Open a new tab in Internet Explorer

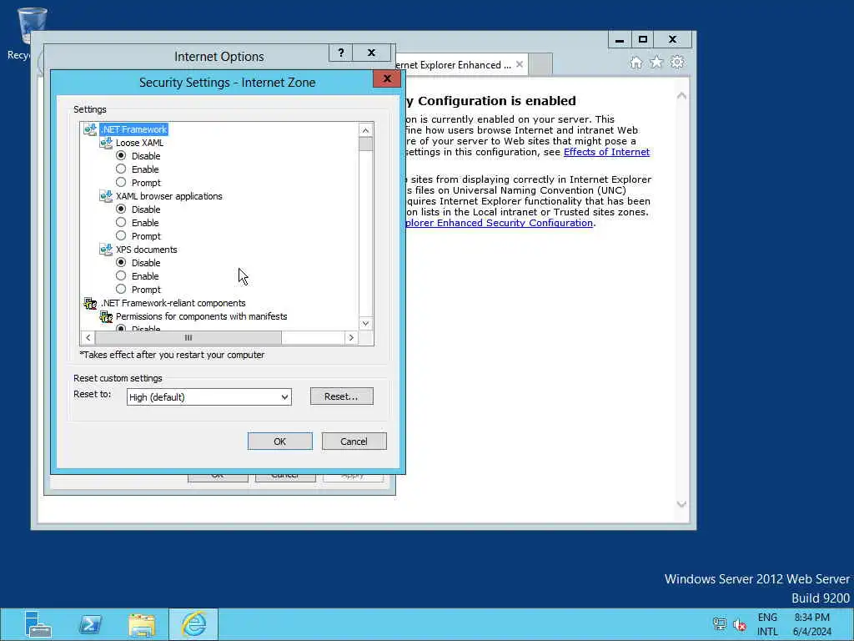(540, 65)
